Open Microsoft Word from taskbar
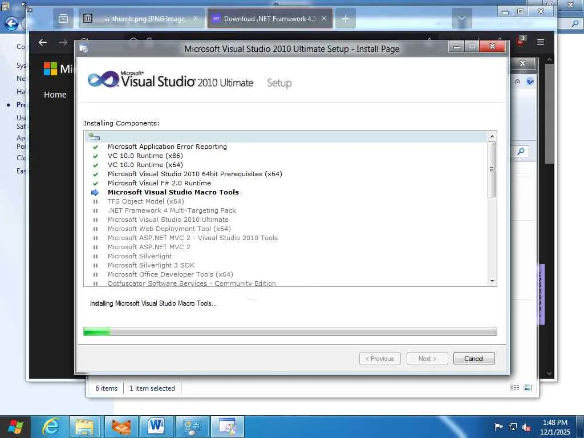Screen dimensions: 584x438 point(156,427)
